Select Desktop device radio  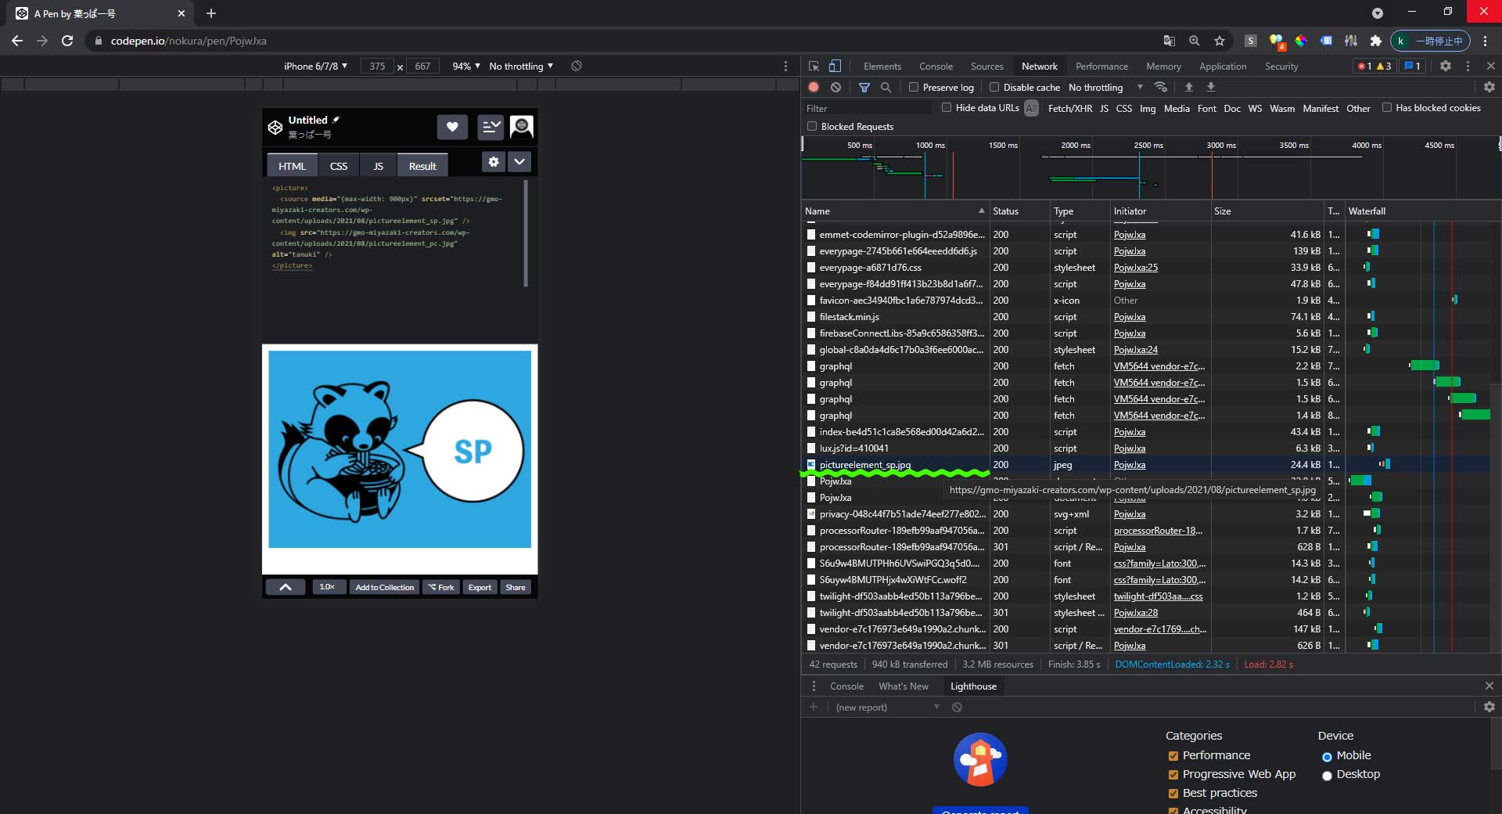click(1327, 776)
